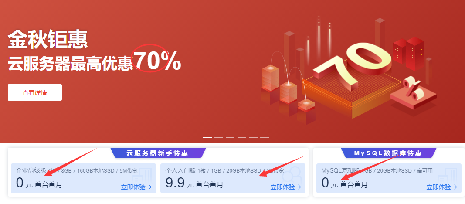
Task: Click faded server icon in MySQL基础版 card
Action: [448, 175]
